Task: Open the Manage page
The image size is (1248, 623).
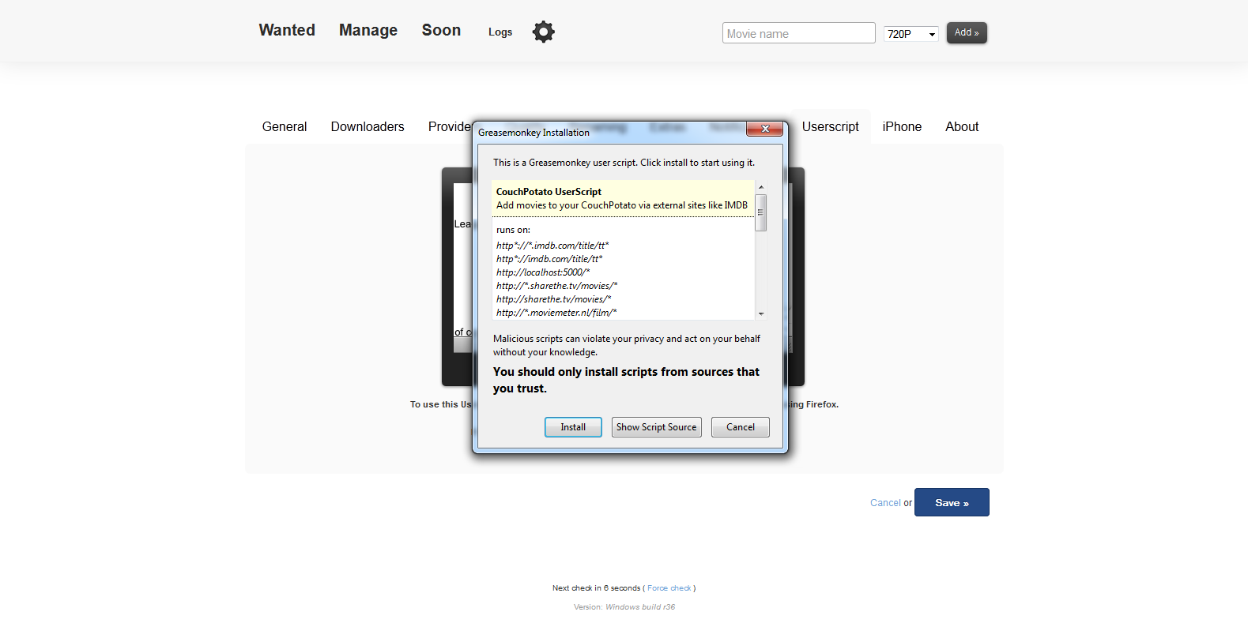Action: (368, 30)
